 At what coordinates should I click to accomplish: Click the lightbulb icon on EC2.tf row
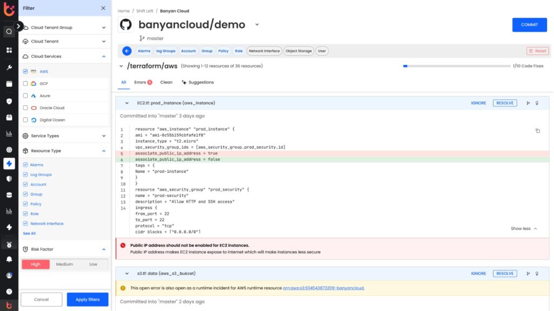pyautogui.click(x=537, y=103)
